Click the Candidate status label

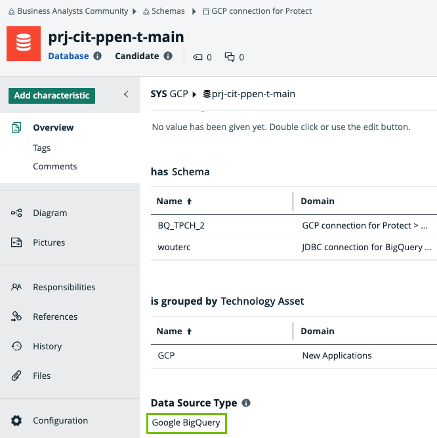tap(137, 56)
